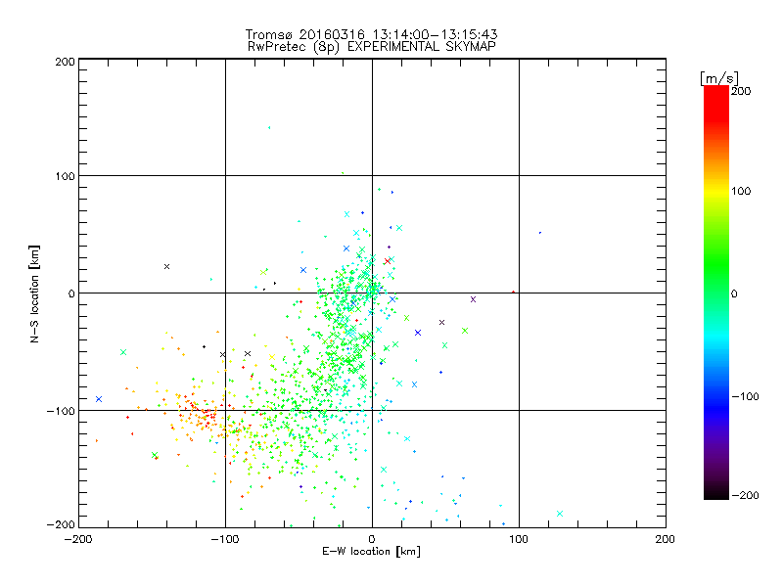Select the 'E-W location [km]' axis label
This screenshot has width=783, height=587.
point(371,551)
